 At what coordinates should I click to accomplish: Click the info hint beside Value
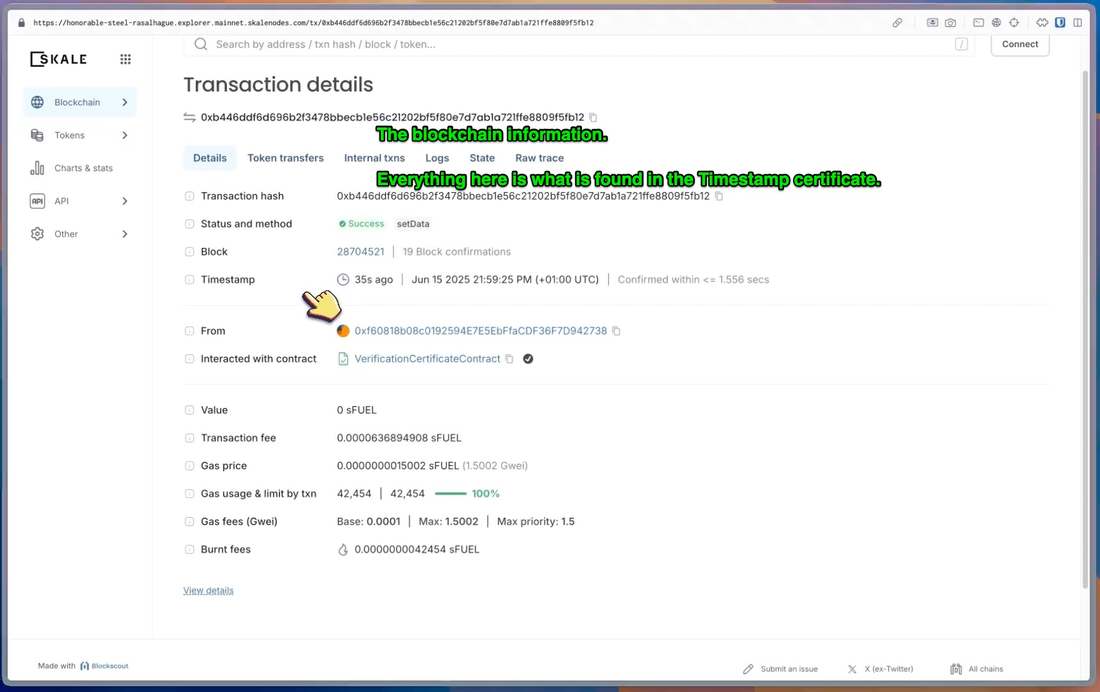point(189,410)
